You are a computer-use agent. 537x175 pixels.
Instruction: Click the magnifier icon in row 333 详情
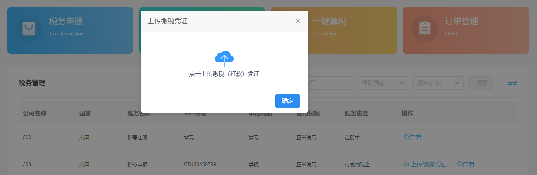(x=459, y=164)
